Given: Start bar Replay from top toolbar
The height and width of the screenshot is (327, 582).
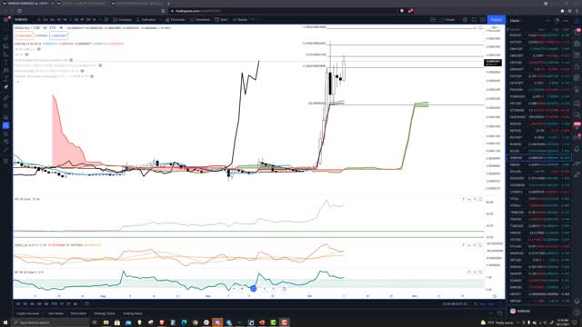Looking at the screenshot, I should click(x=240, y=19).
